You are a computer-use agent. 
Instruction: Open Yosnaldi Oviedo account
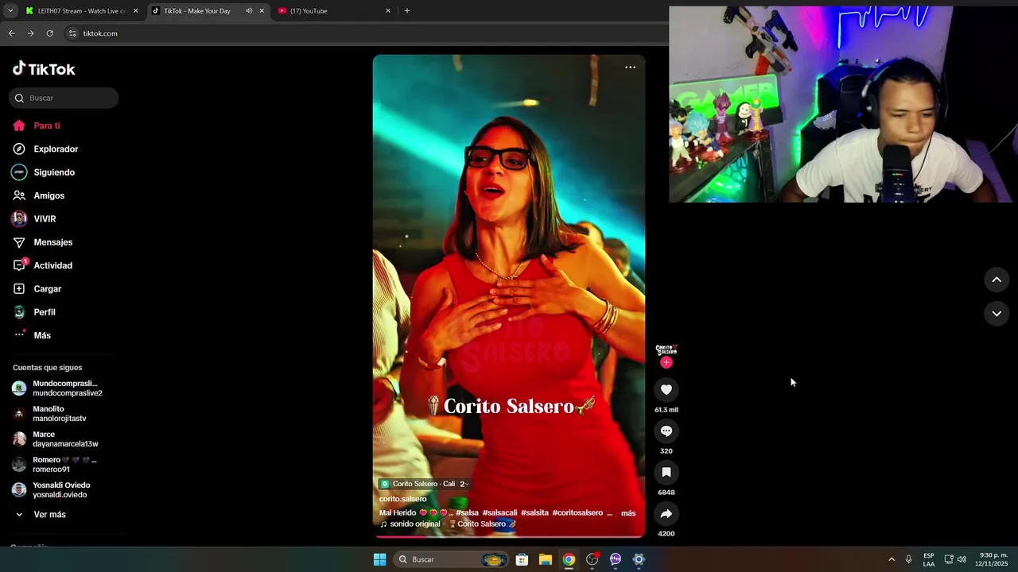pos(61,490)
